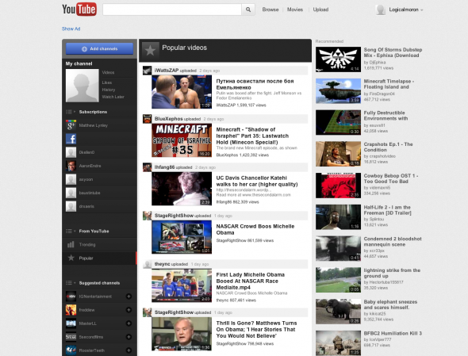
Task: Click the Skellen0 channel avatar
Action: (x=71, y=152)
